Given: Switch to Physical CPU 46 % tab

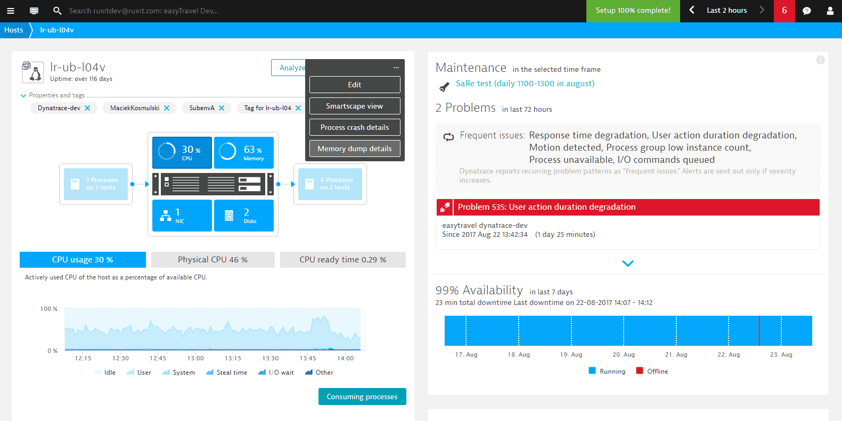Looking at the screenshot, I should click(213, 260).
